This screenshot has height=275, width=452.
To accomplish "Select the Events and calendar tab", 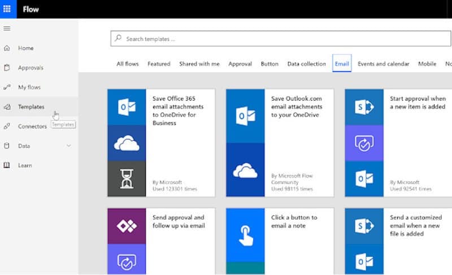I will [384, 64].
